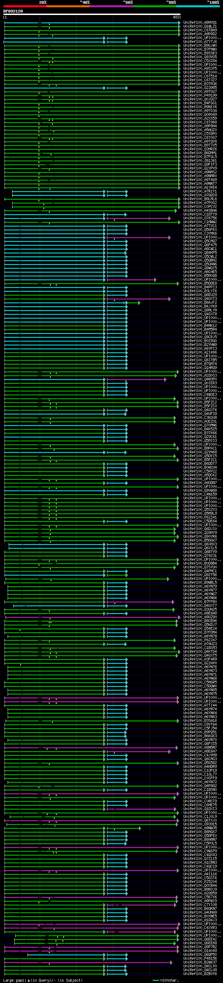Select the UniRef100_C4WSE3 label

[x=200, y=394]
